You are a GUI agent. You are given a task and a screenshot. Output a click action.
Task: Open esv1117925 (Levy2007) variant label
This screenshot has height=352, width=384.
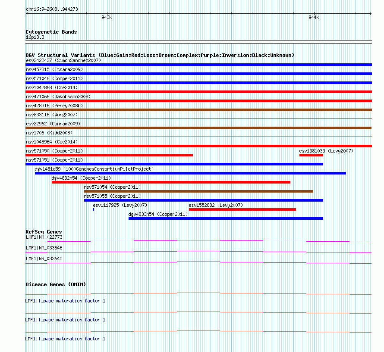[120, 205]
